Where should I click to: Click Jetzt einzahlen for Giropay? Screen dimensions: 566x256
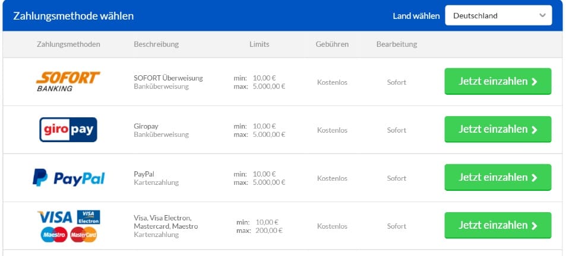(x=498, y=129)
